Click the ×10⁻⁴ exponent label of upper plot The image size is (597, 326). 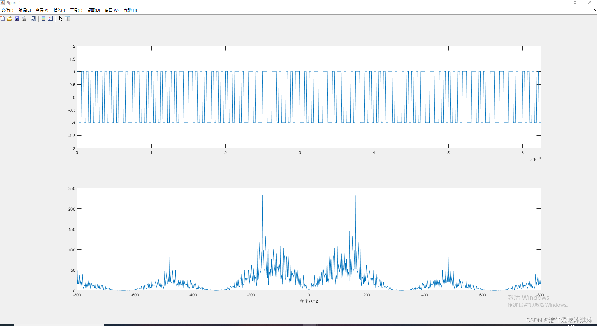(x=536, y=159)
